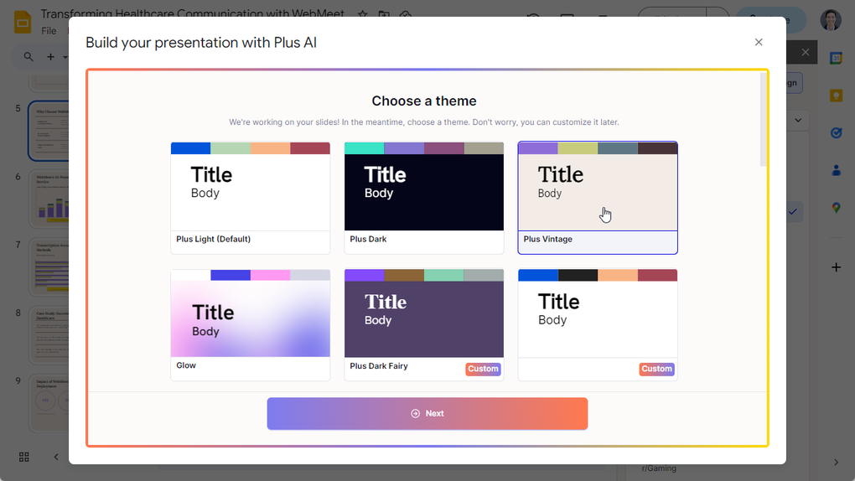The width and height of the screenshot is (855, 481).
Task: Open Google Tasks side panel icon
Action: pyautogui.click(x=836, y=132)
